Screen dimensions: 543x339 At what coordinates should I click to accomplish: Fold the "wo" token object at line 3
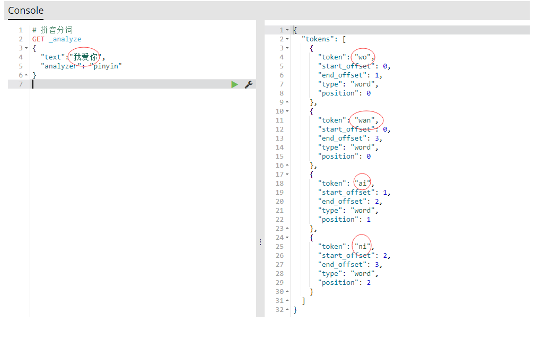[287, 48]
